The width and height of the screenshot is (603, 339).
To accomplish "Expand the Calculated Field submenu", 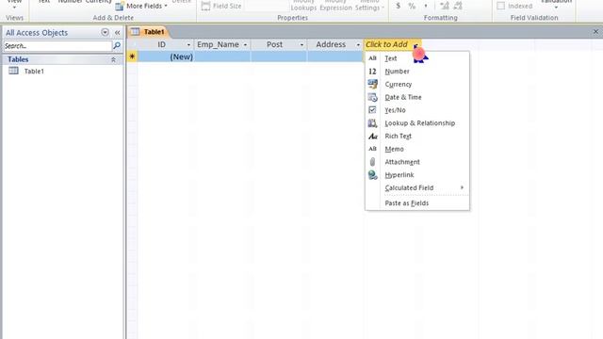I will (417, 187).
